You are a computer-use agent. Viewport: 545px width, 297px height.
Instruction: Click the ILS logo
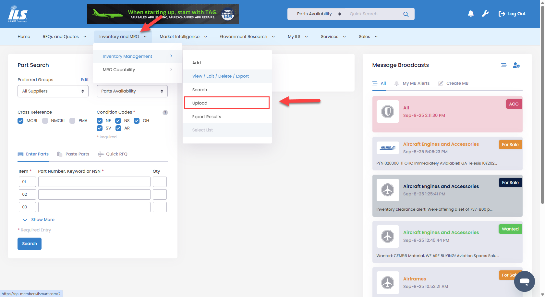click(x=18, y=14)
